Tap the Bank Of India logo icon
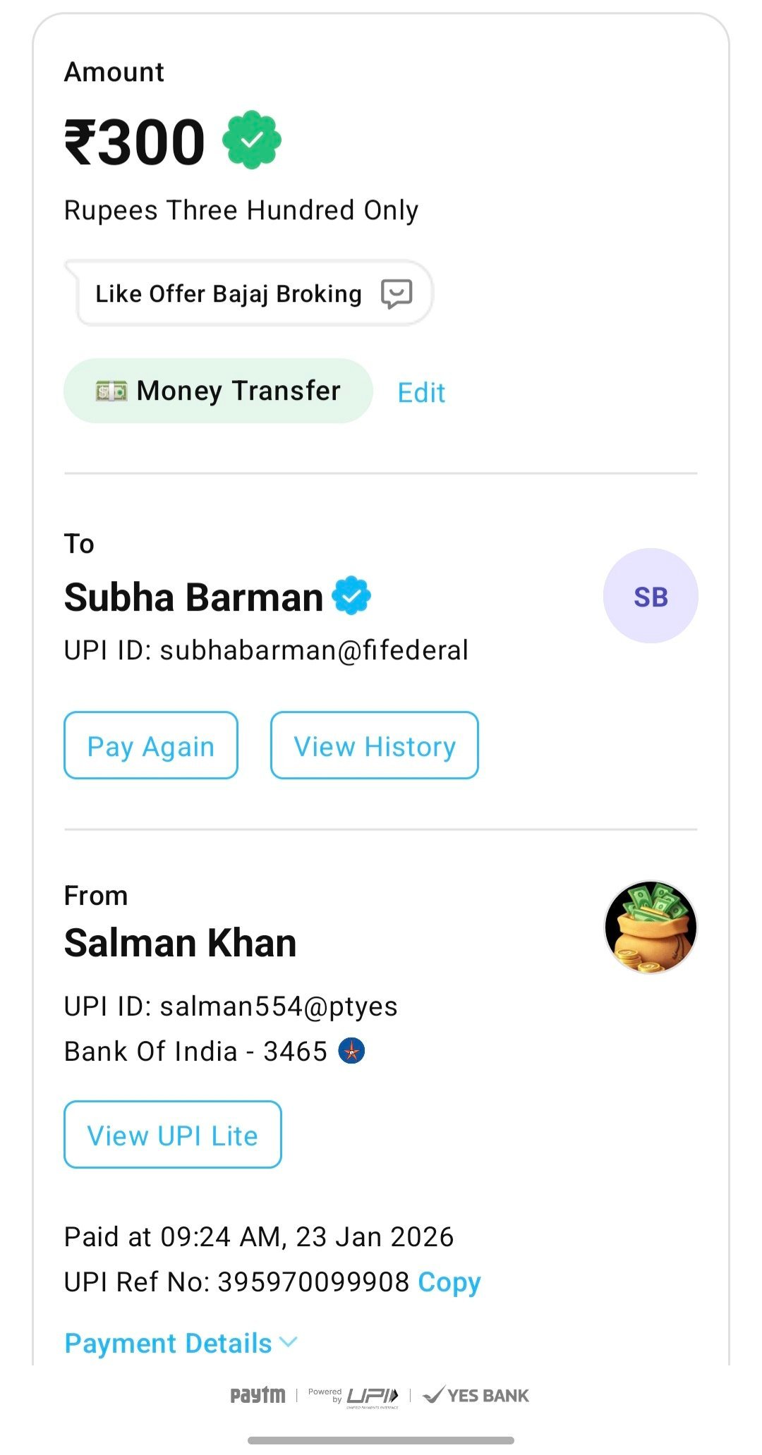The height and width of the screenshot is (1455, 762). click(351, 1051)
